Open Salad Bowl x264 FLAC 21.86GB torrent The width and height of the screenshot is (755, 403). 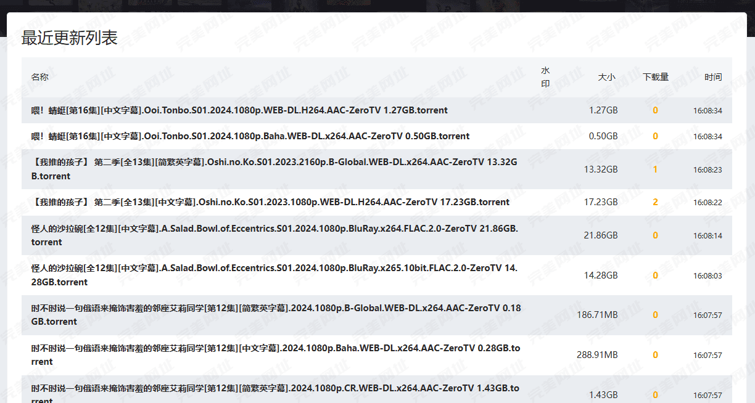tap(274, 235)
